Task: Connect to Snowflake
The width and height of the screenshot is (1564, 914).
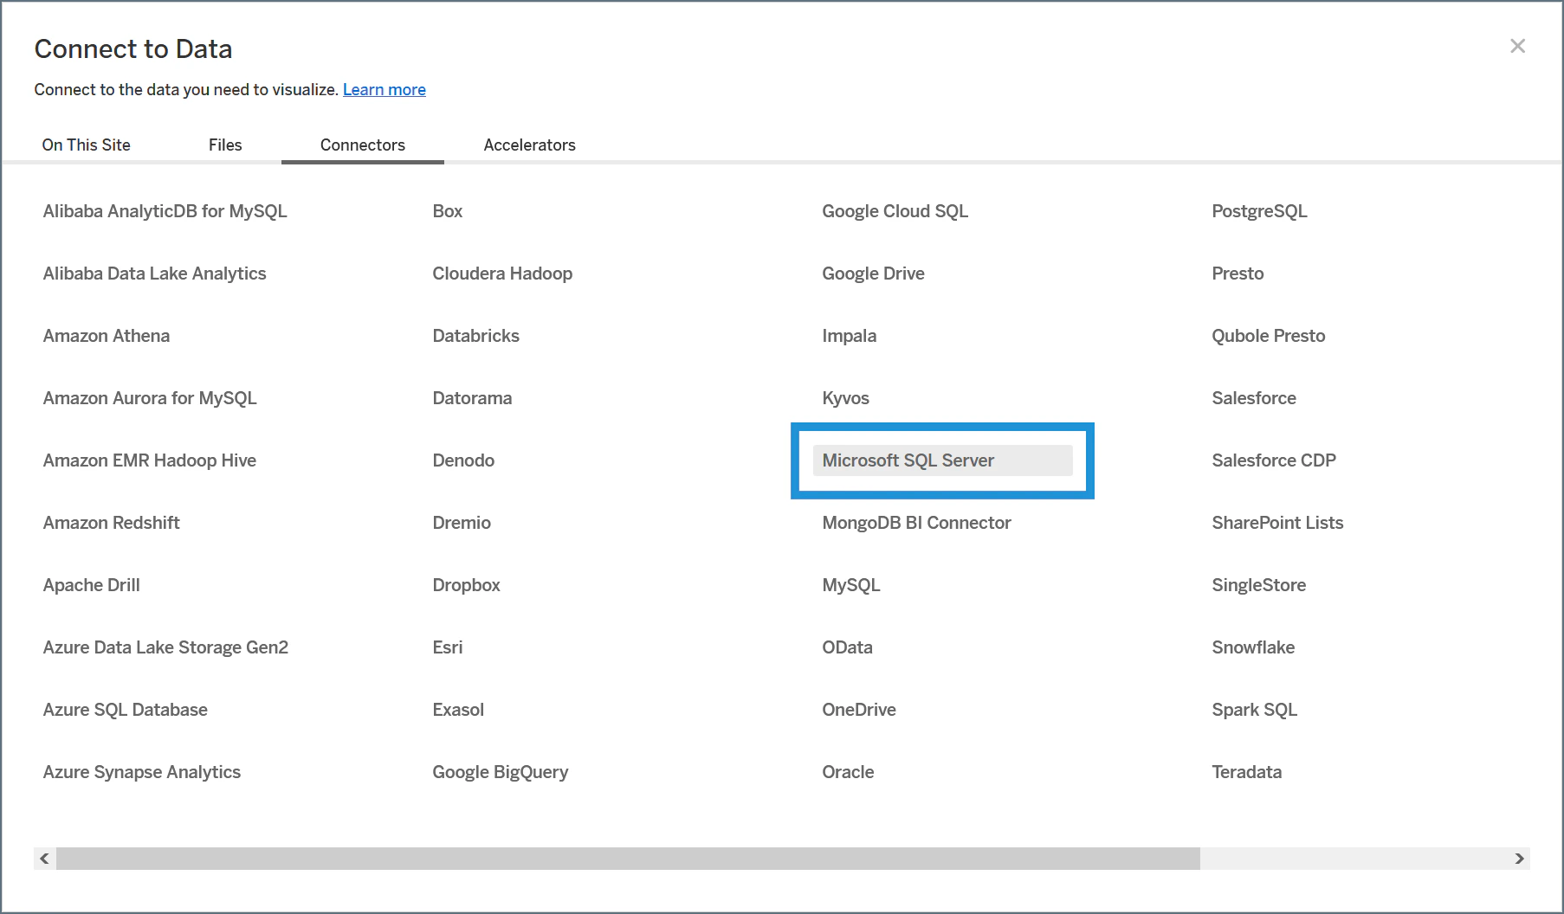Action: coord(1252,647)
